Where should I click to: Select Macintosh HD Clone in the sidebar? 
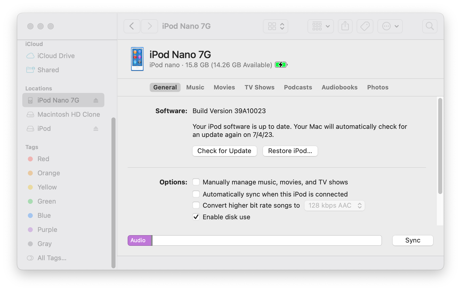pyautogui.click(x=68, y=114)
